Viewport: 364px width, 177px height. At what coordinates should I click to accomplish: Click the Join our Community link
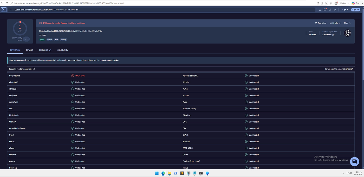pyautogui.click(x=18, y=60)
